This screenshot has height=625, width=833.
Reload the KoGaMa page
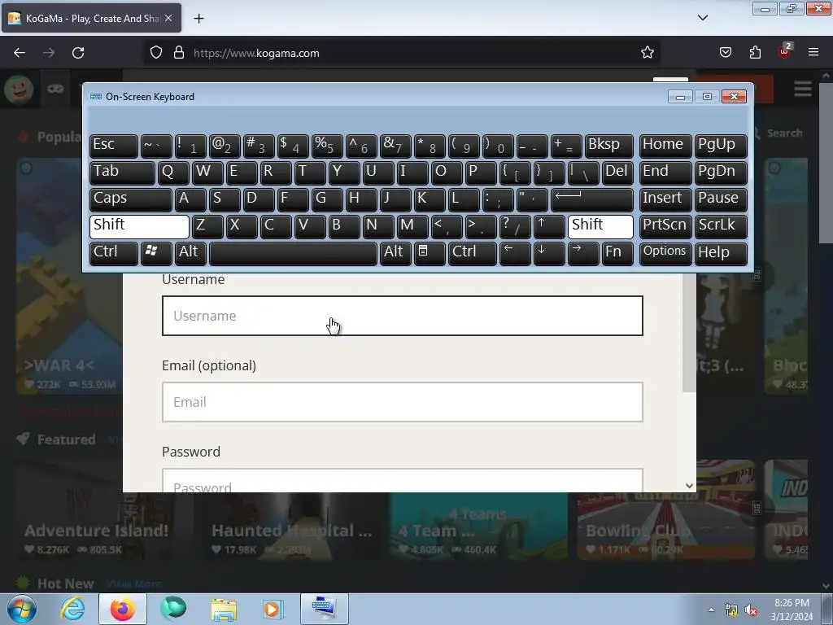coord(78,53)
